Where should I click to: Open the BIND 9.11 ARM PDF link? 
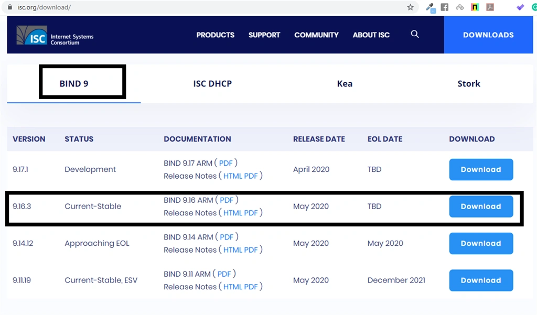224,274
